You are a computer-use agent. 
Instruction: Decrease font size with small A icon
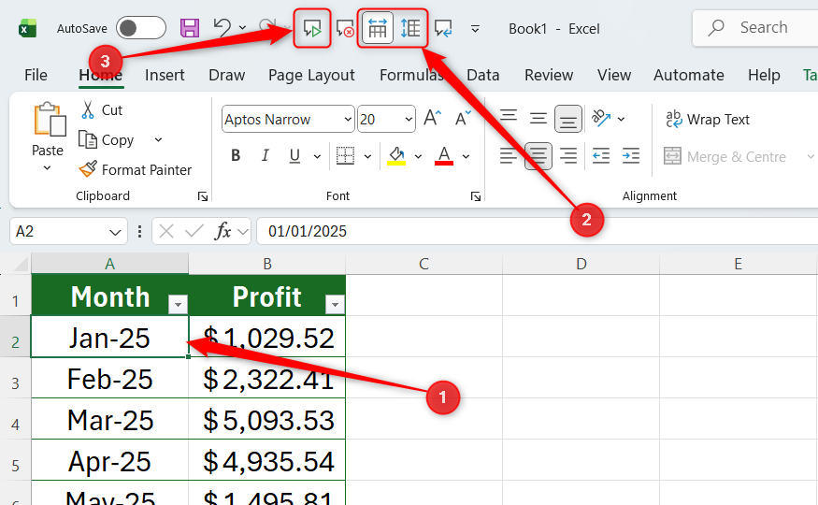coord(462,119)
